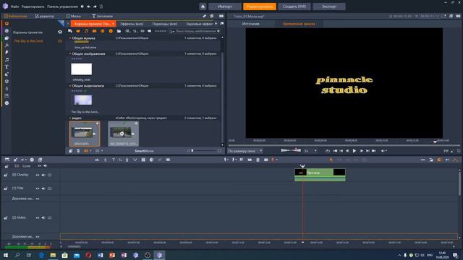This screenshot has width=463, height=260.
Task: Open the Панель управления menu
Action: point(63,6)
